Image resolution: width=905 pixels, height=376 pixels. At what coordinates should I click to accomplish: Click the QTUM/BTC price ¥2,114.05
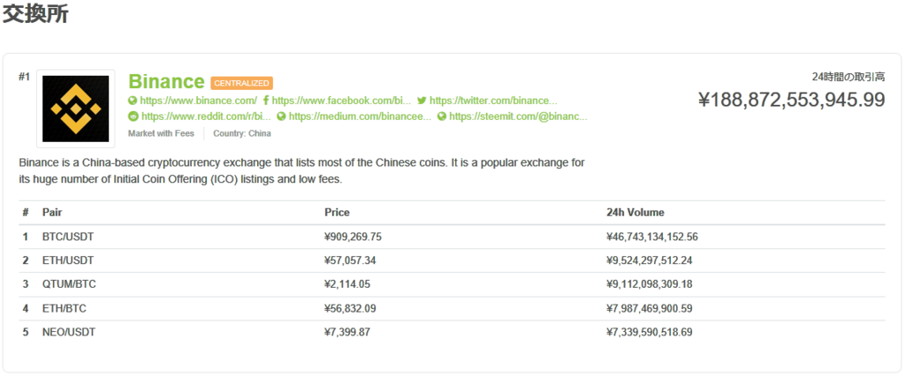[348, 284]
